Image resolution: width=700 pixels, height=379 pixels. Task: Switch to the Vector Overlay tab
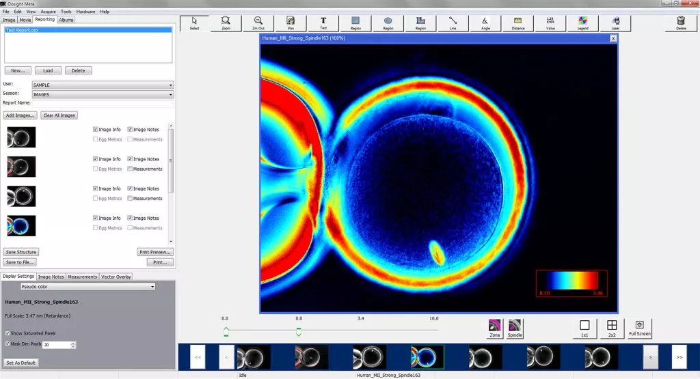[x=116, y=277]
